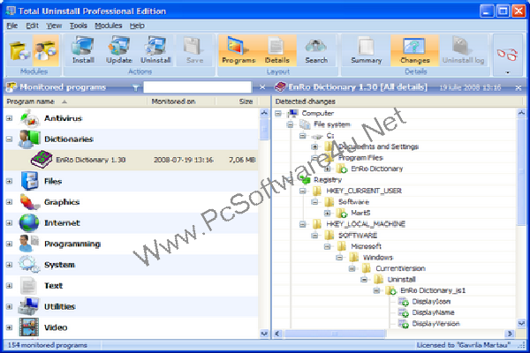The width and height of the screenshot is (530, 353).
Task: Click the Update action icon
Action: tap(119, 50)
